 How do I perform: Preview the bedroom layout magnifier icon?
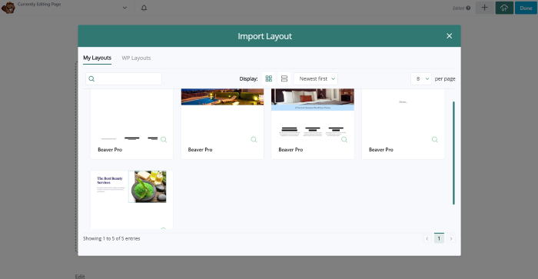click(344, 140)
